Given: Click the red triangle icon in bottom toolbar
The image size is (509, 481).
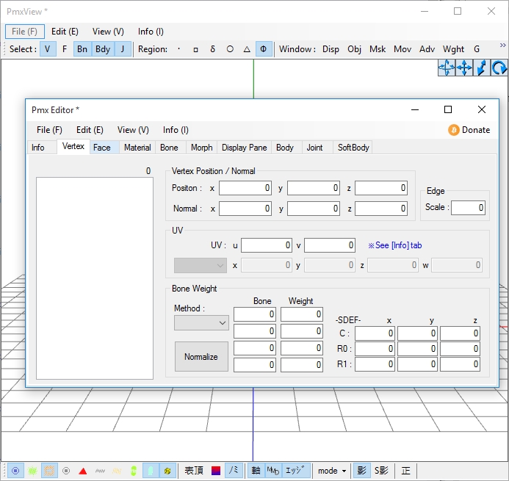Looking at the screenshot, I should [83, 471].
